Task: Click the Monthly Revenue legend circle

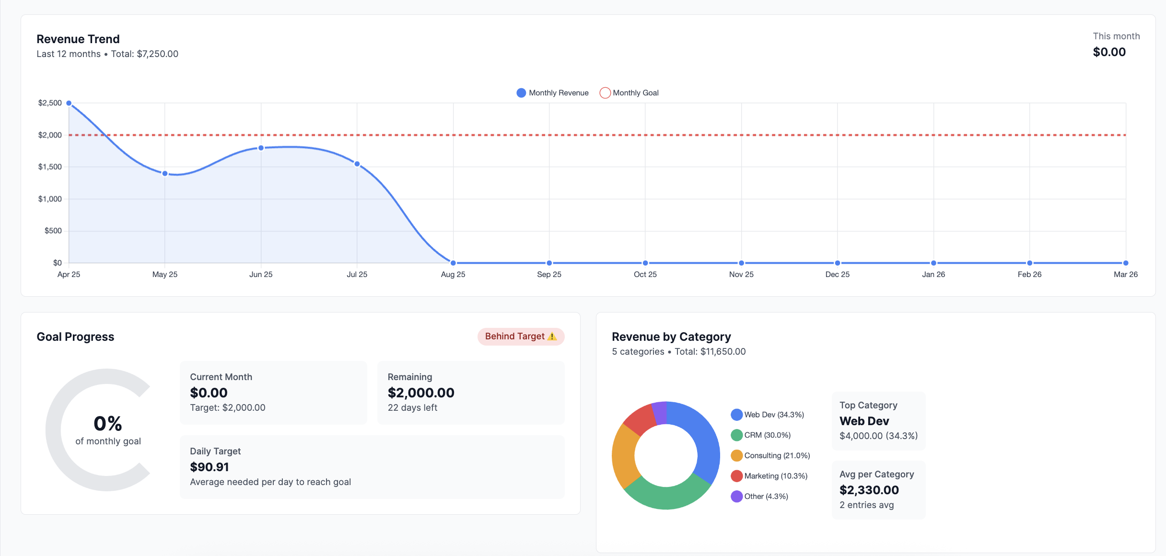Action: pyautogui.click(x=521, y=93)
